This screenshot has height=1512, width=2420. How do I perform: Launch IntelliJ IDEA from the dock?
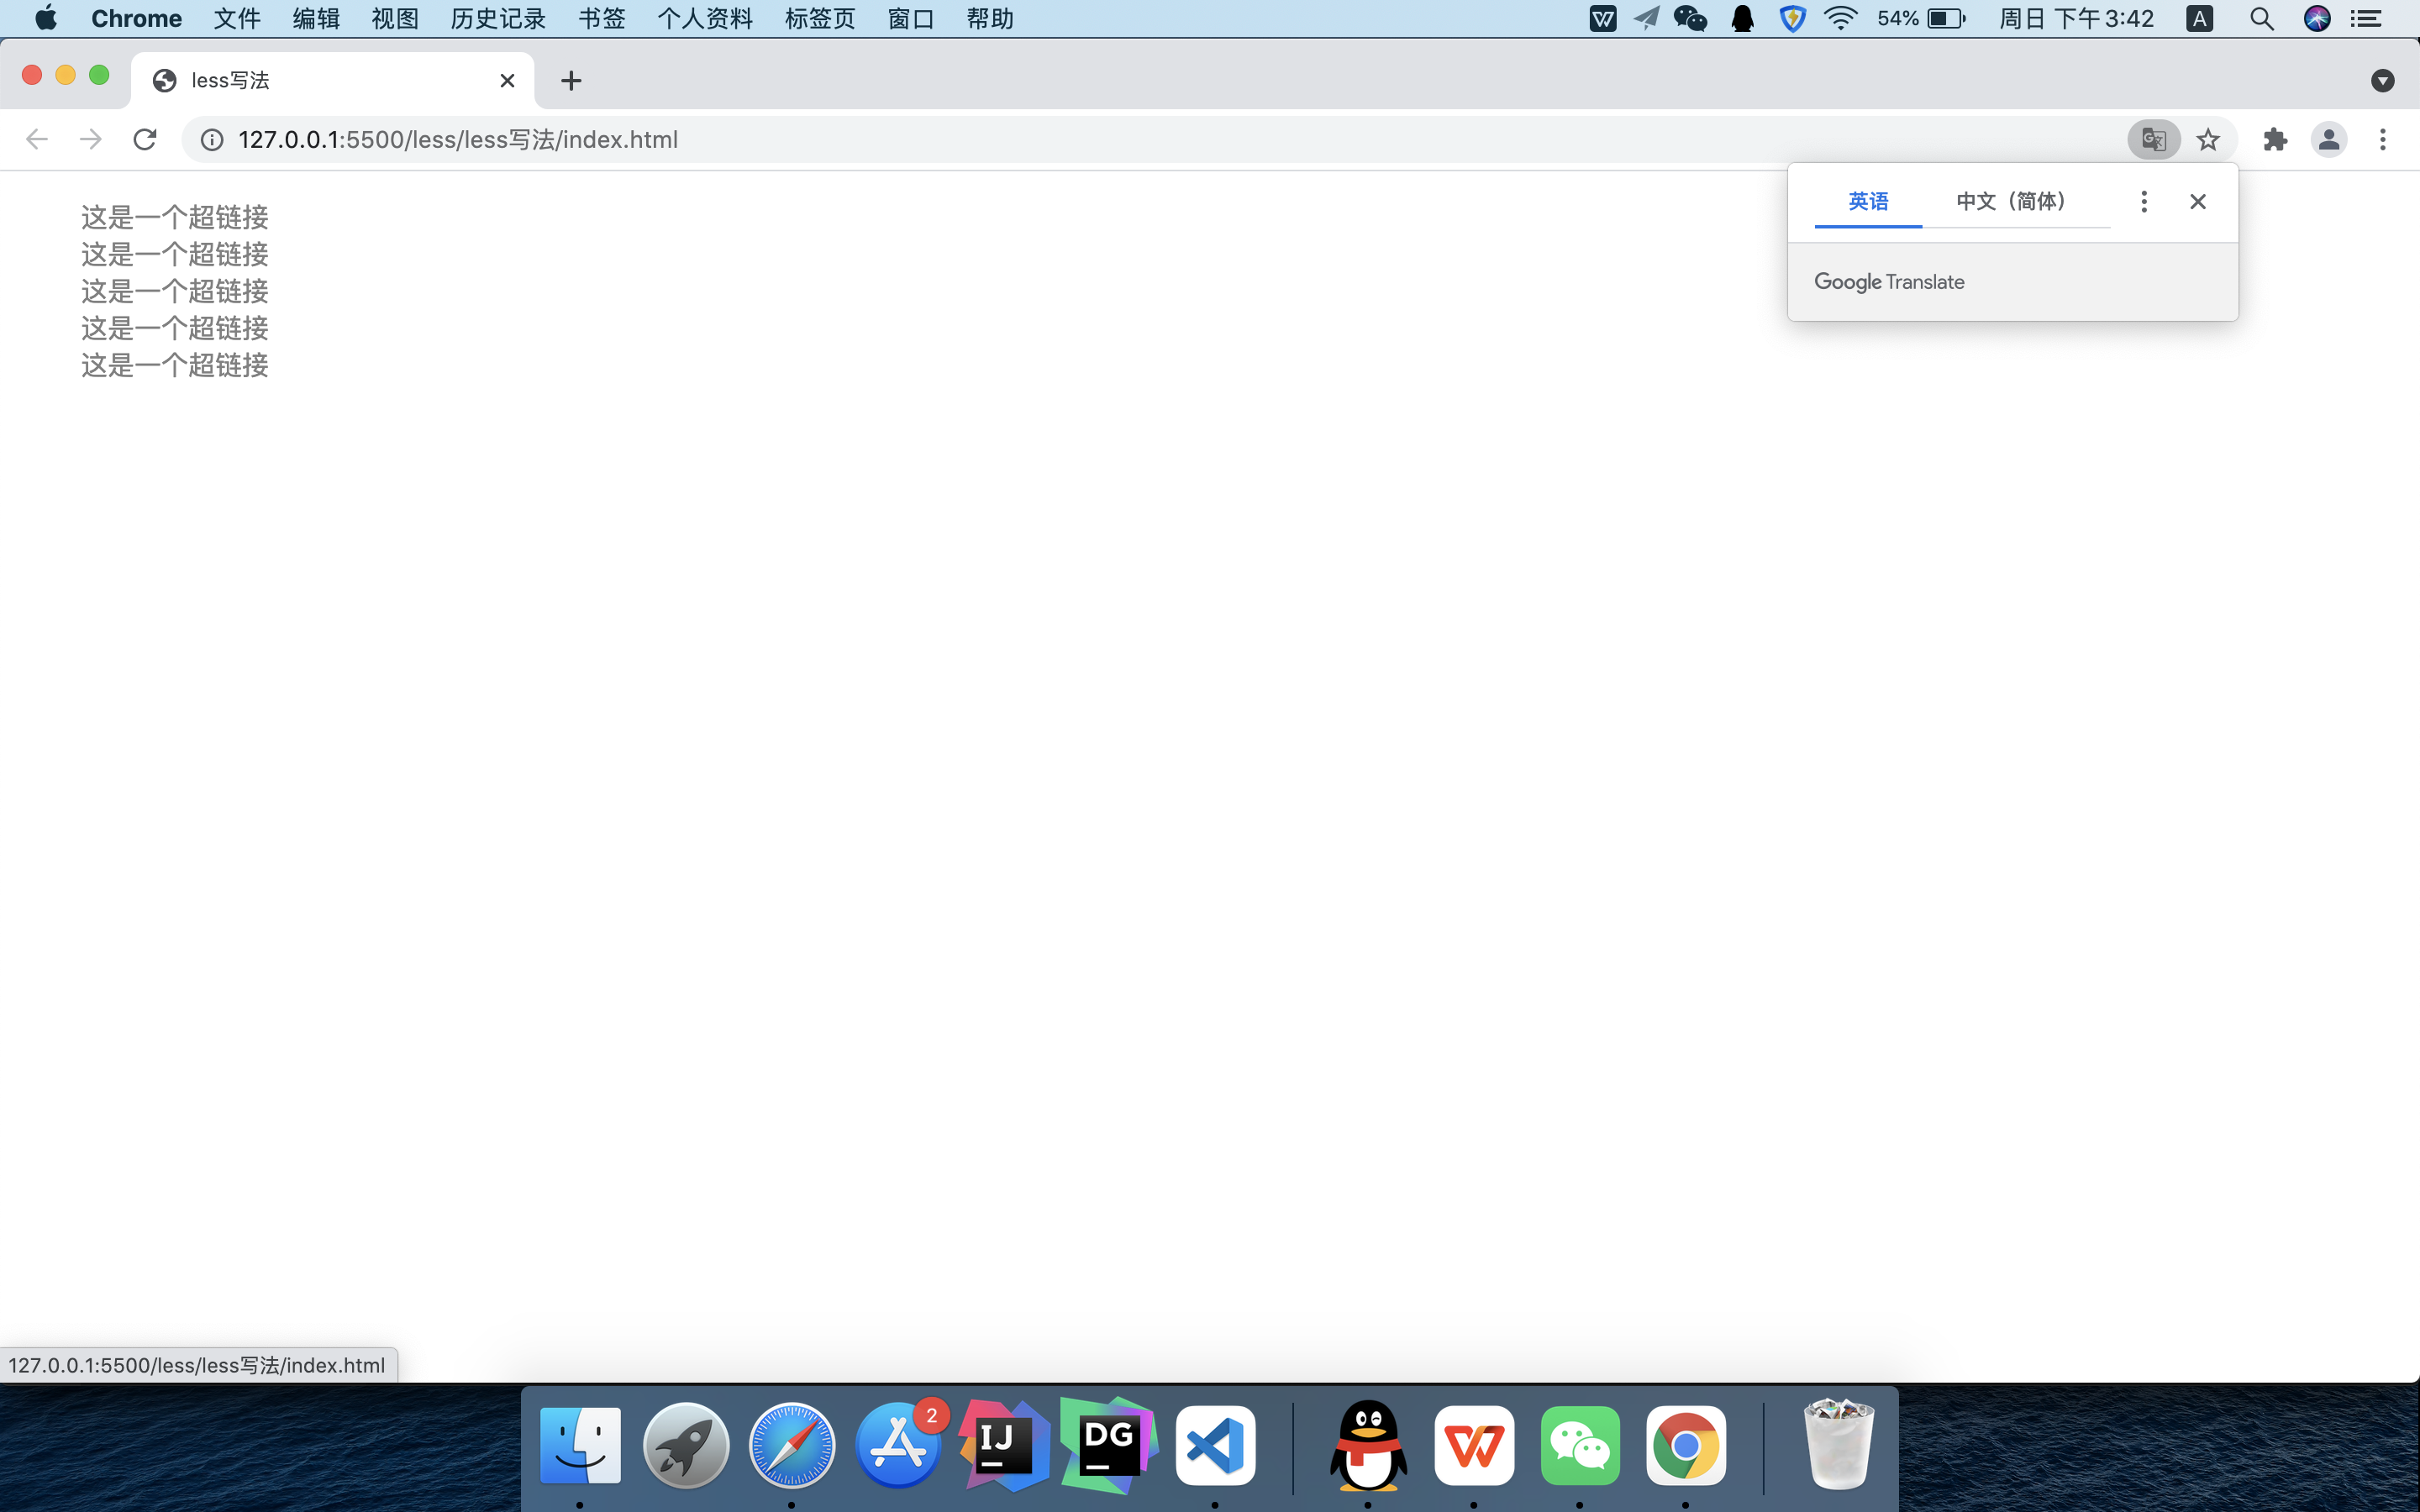pyautogui.click(x=1003, y=1445)
